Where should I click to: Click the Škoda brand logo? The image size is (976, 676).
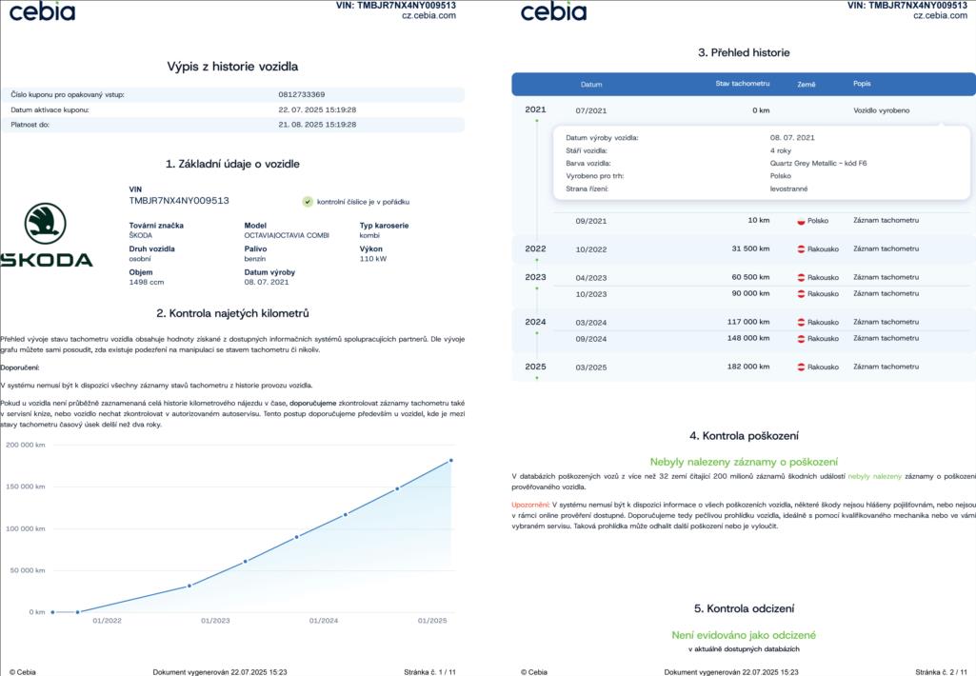(x=46, y=235)
